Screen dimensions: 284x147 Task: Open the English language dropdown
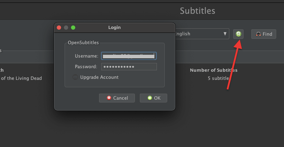202,34
